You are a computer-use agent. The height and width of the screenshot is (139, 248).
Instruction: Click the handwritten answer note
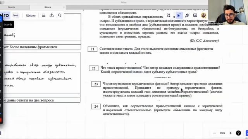(x=40, y=75)
